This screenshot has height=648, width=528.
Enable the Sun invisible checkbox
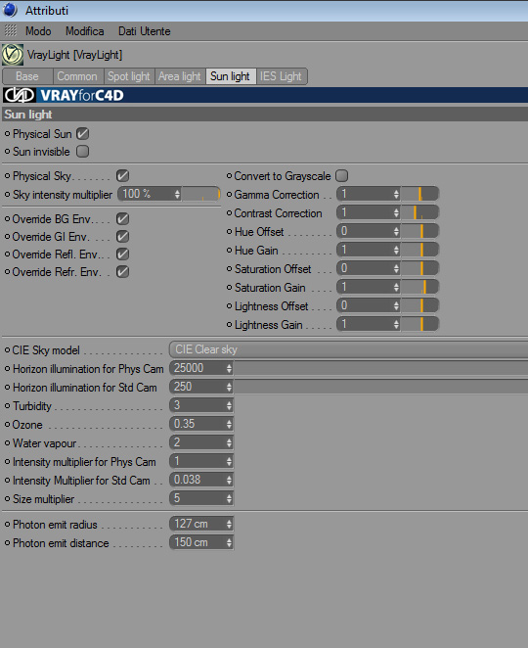(82, 152)
